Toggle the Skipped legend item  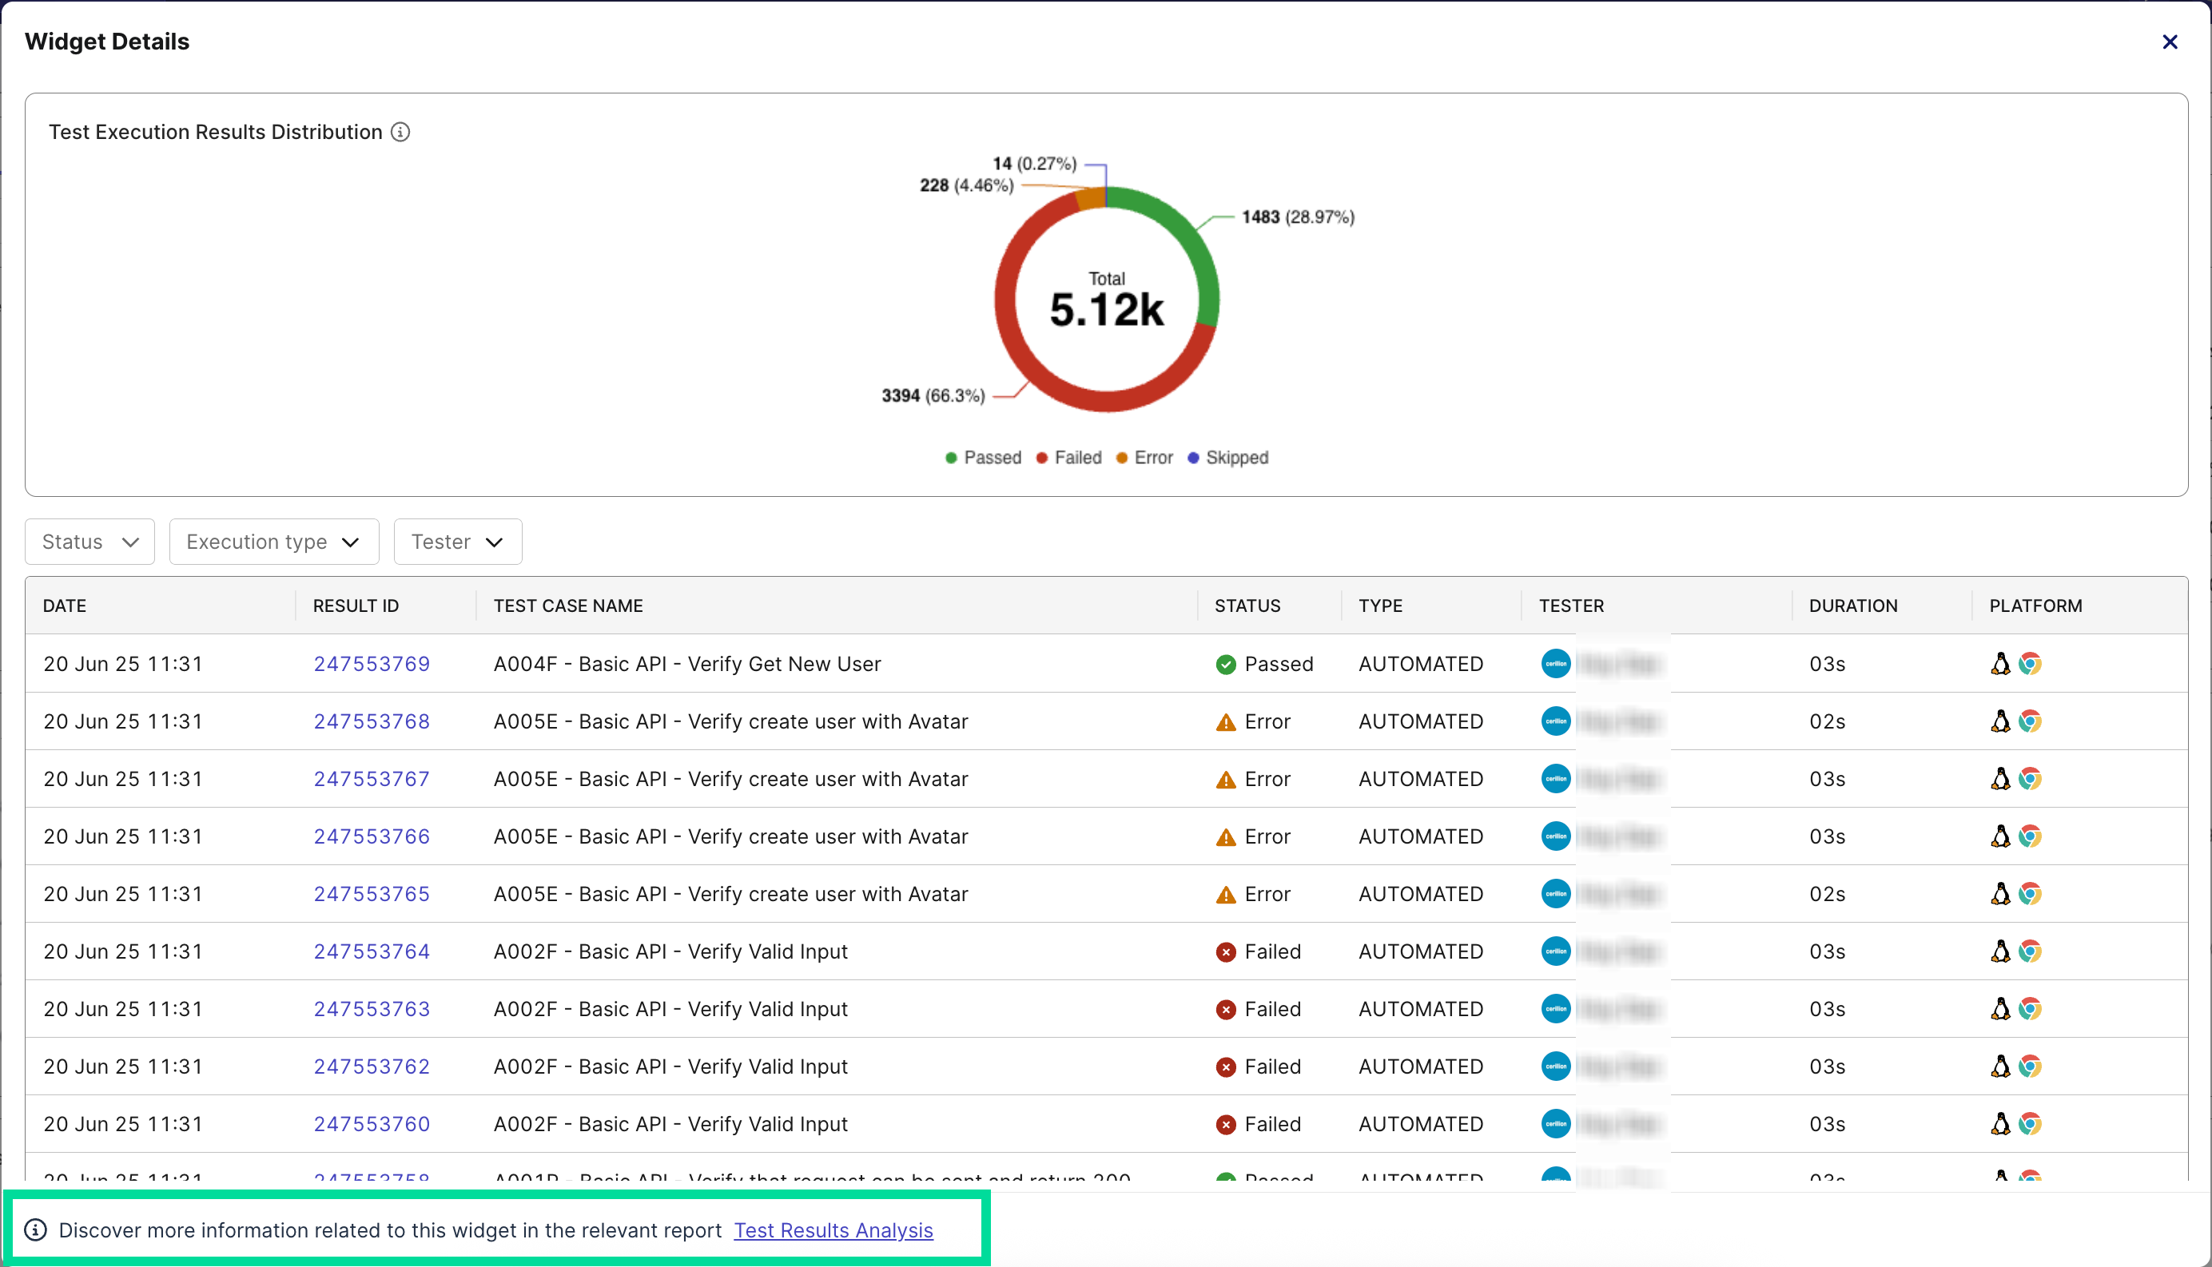click(1227, 458)
